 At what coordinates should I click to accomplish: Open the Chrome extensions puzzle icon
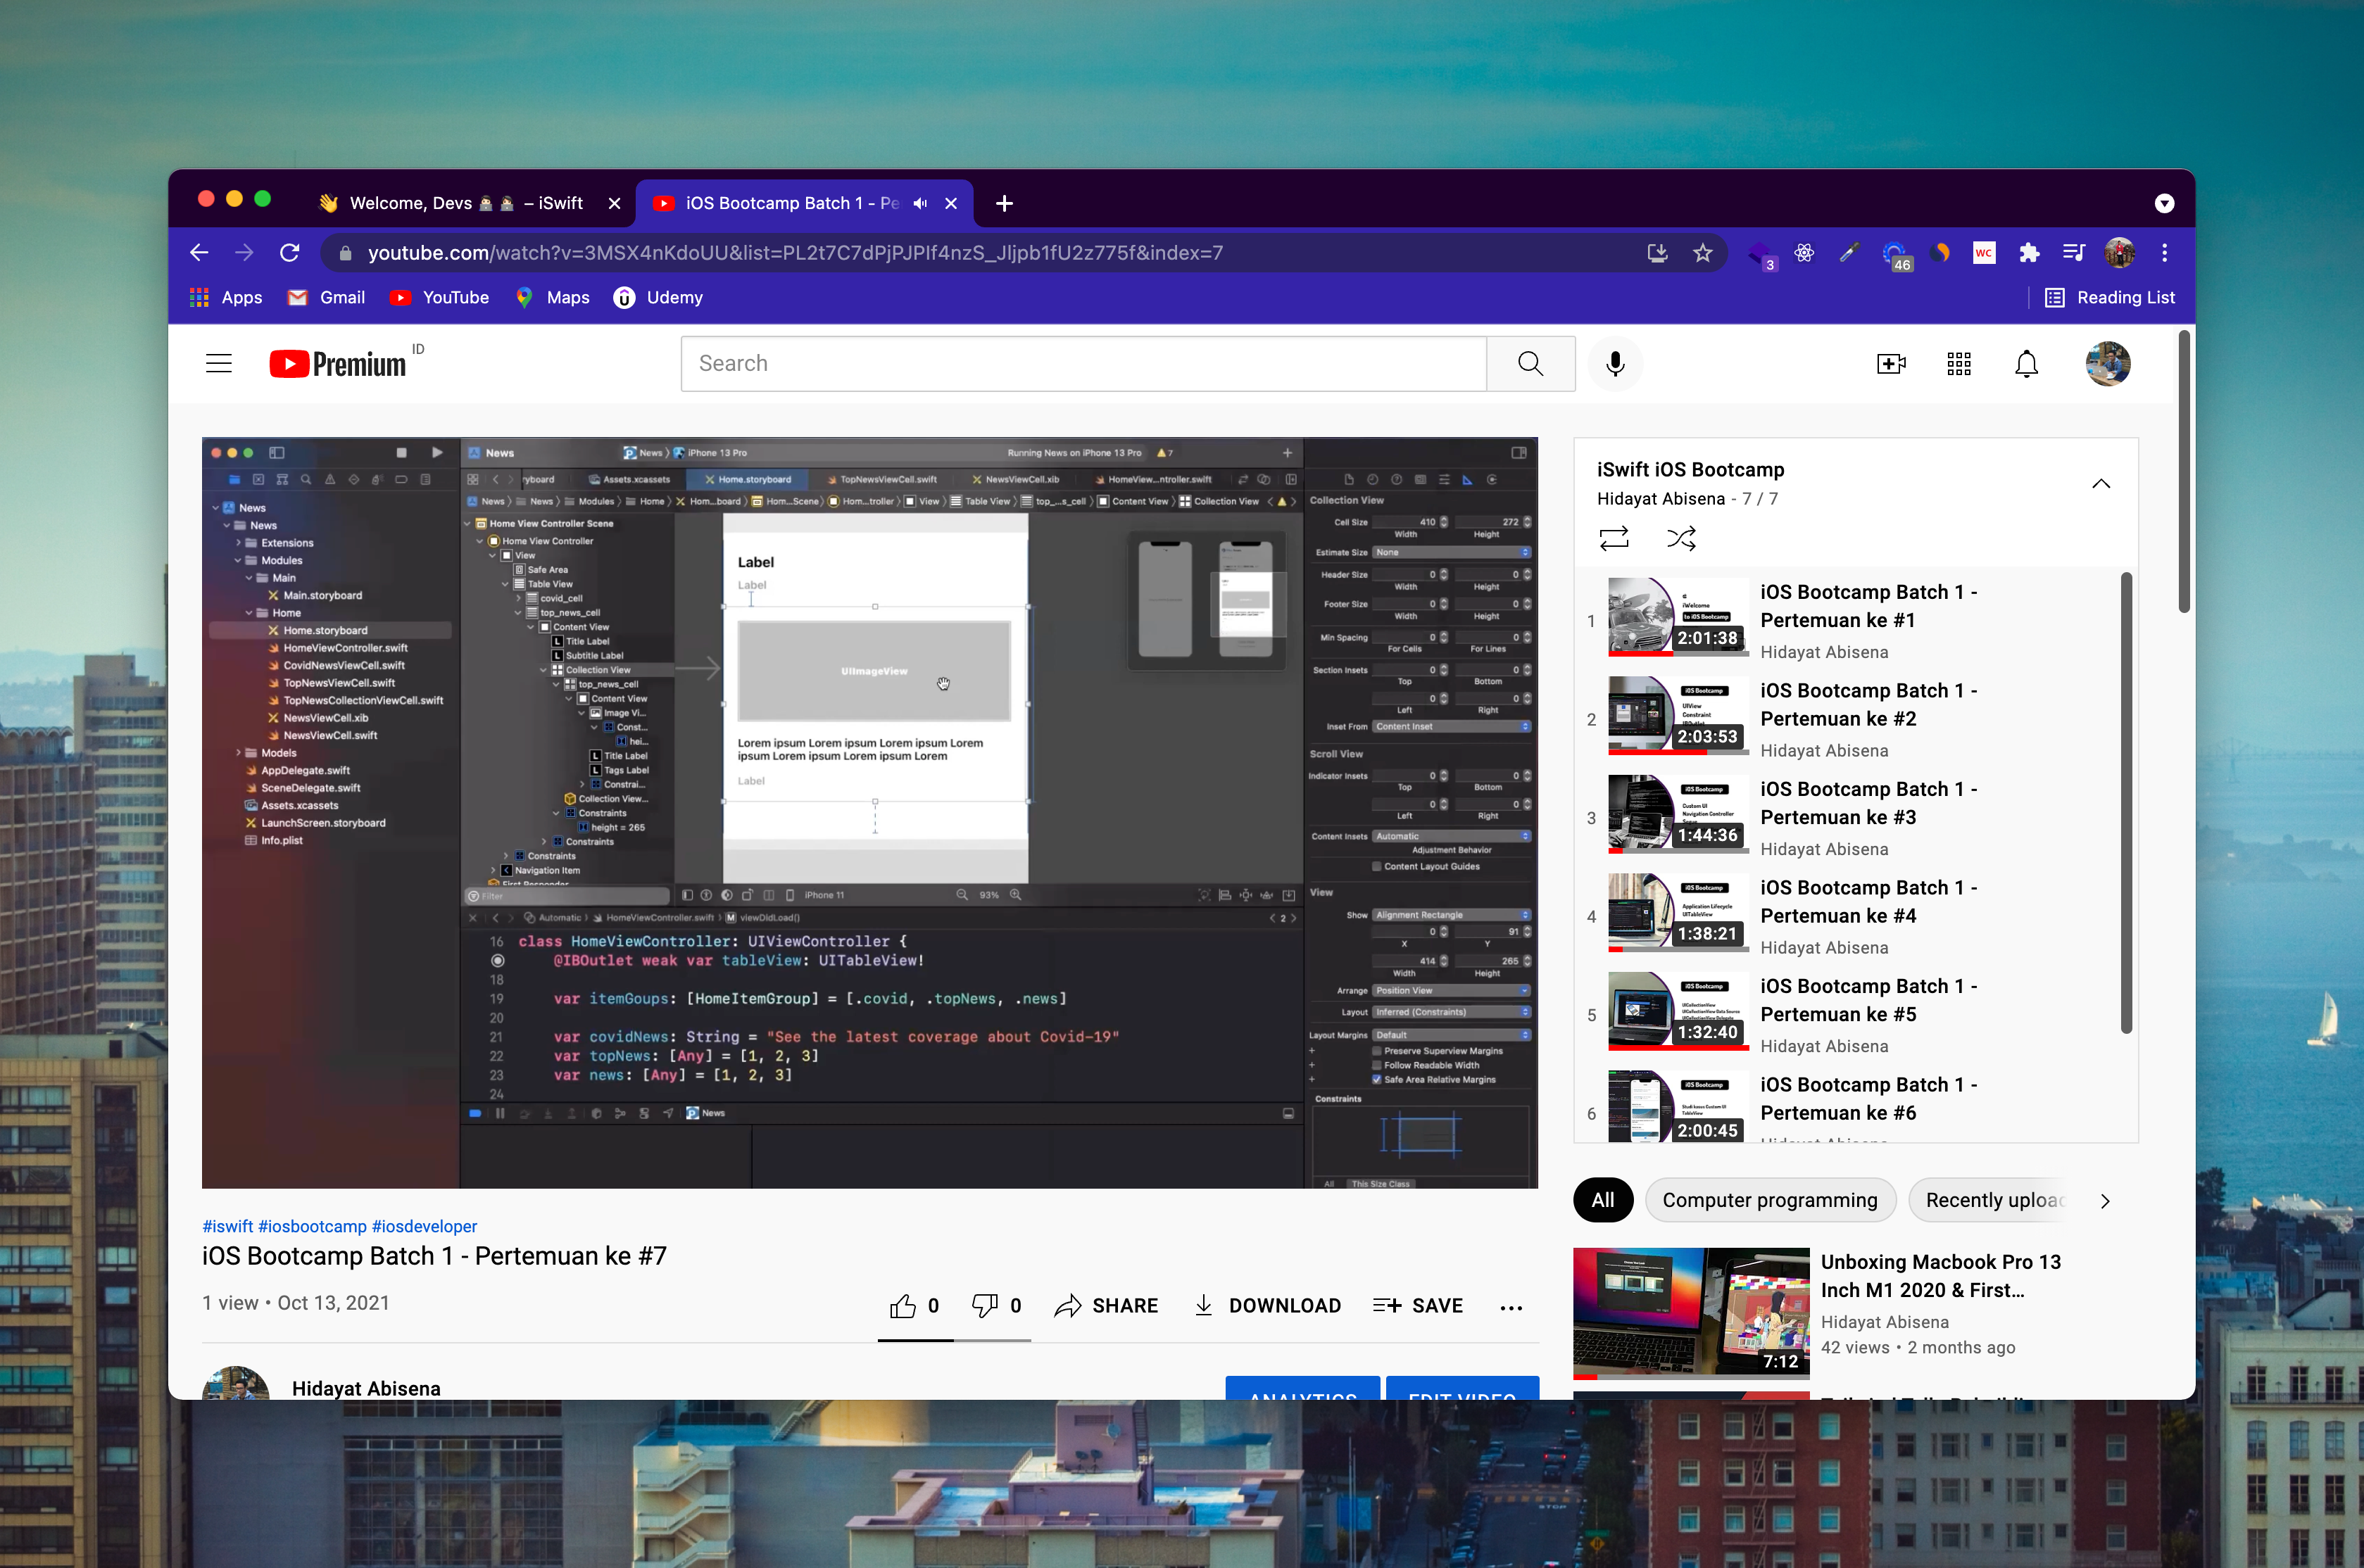click(x=2028, y=253)
